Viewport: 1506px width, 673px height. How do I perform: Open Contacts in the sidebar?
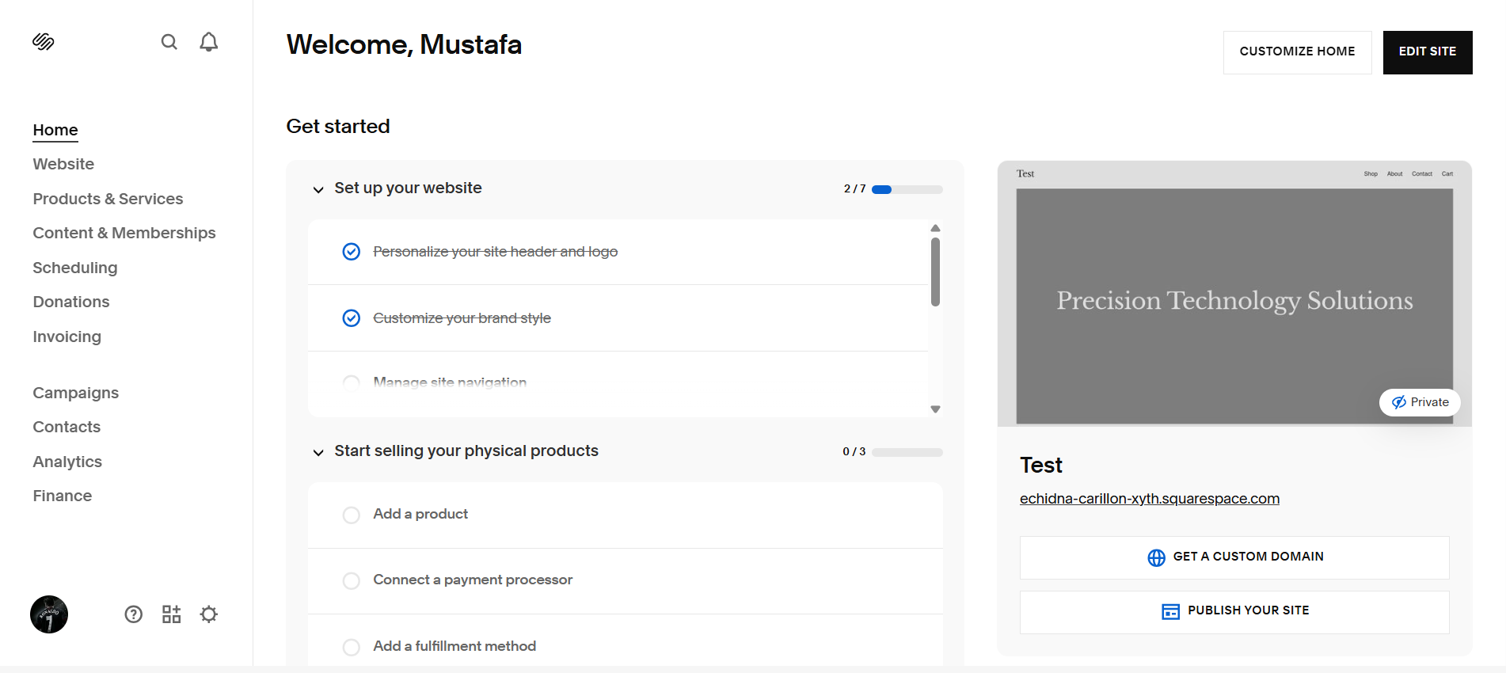(x=67, y=427)
